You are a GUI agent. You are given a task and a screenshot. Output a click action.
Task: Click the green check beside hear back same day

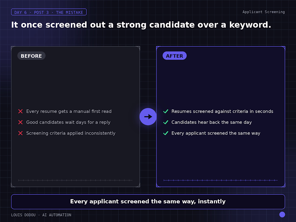(x=166, y=122)
